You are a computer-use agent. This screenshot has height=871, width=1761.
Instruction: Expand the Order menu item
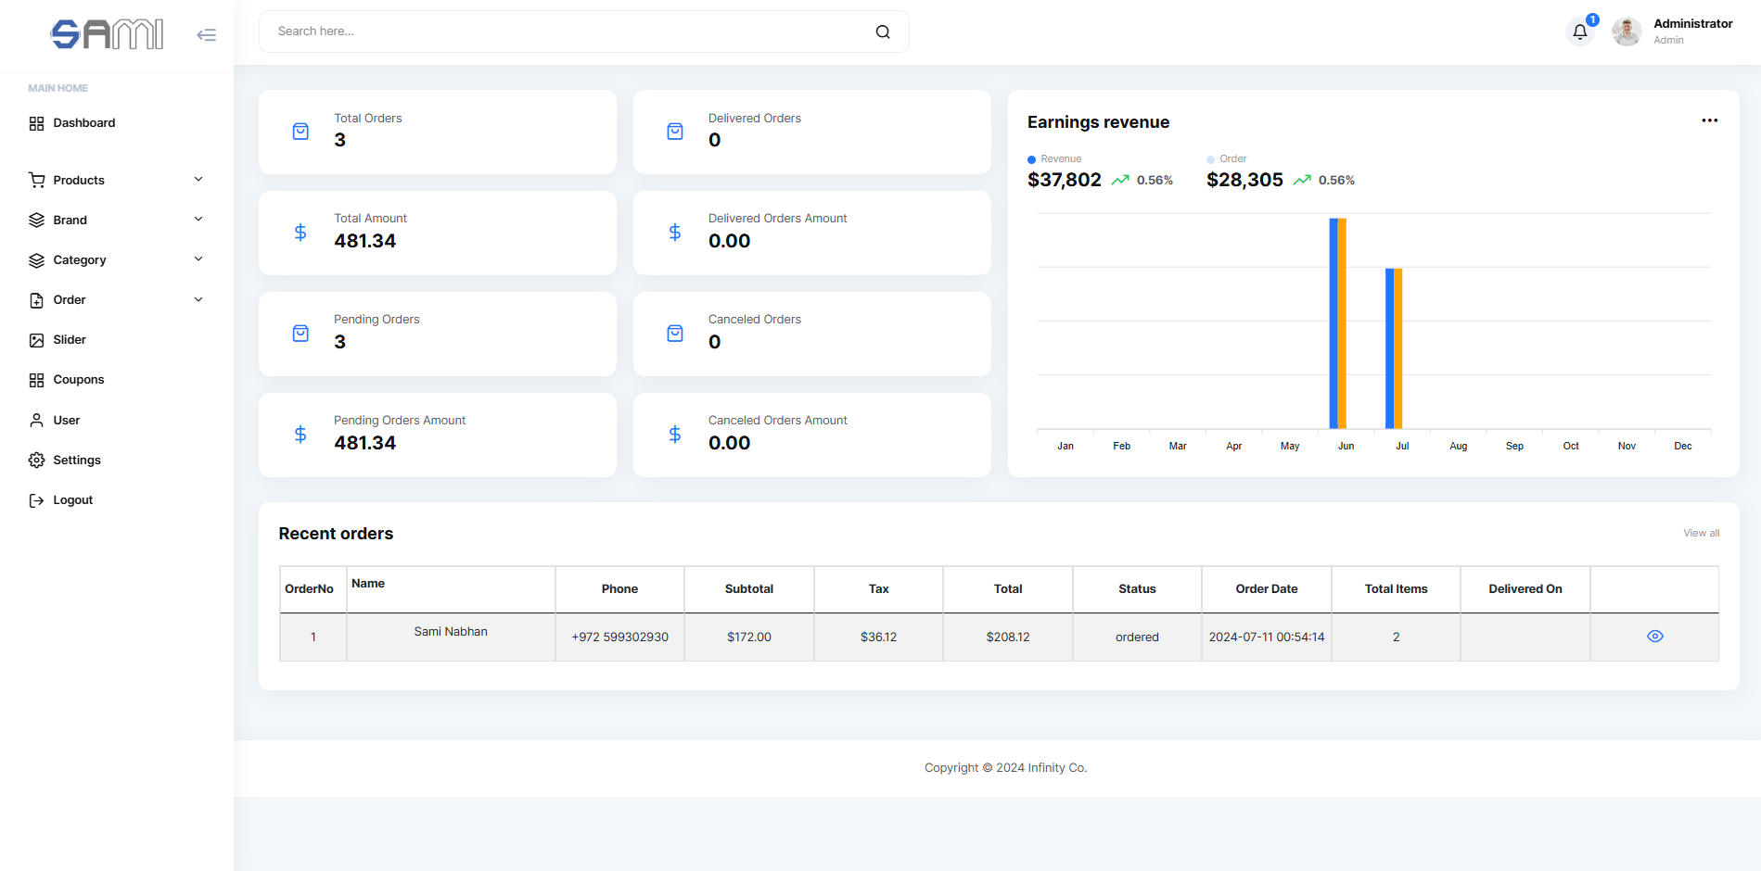[x=198, y=299]
